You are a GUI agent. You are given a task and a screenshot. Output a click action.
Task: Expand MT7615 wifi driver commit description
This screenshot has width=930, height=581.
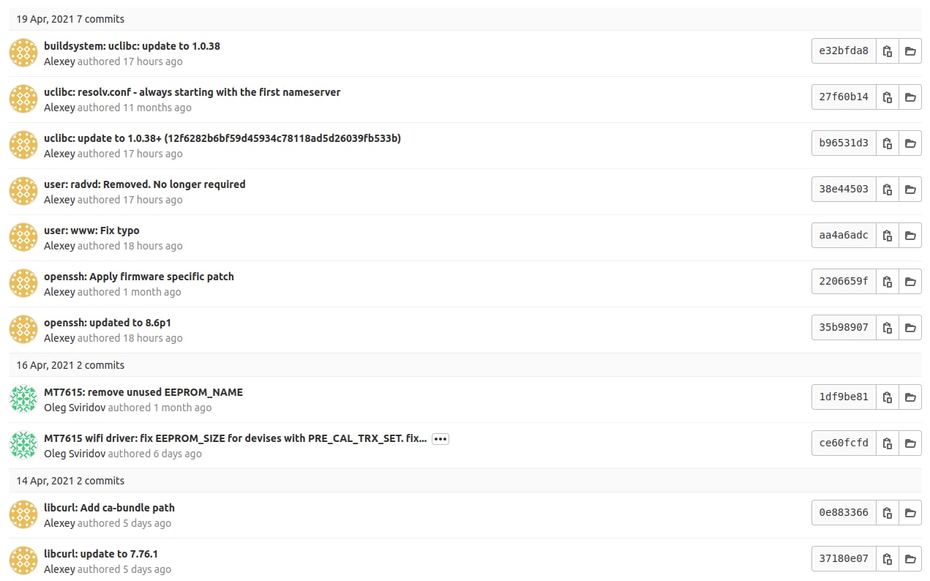pyautogui.click(x=440, y=439)
